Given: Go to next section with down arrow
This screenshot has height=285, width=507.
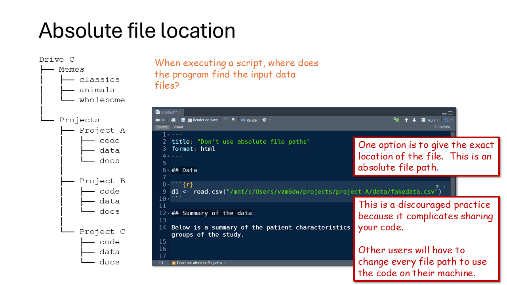Looking at the screenshot, I should click(x=414, y=120).
